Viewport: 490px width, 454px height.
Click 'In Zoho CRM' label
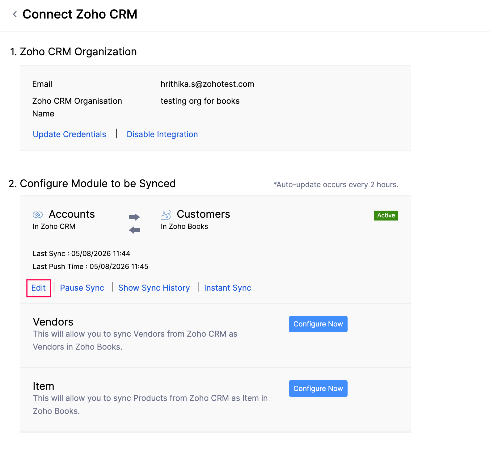[x=54, y=226]
